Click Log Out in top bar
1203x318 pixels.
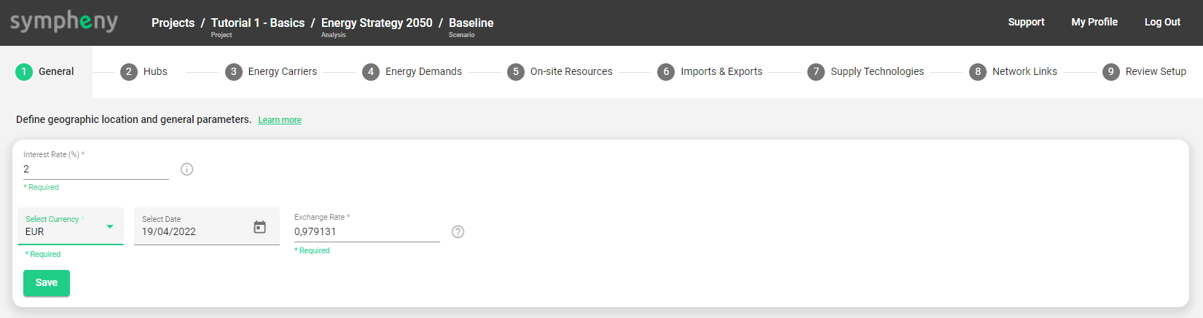tap(1162, 22)
